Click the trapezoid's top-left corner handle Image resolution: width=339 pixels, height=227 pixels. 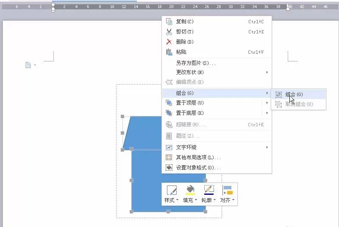122,116
